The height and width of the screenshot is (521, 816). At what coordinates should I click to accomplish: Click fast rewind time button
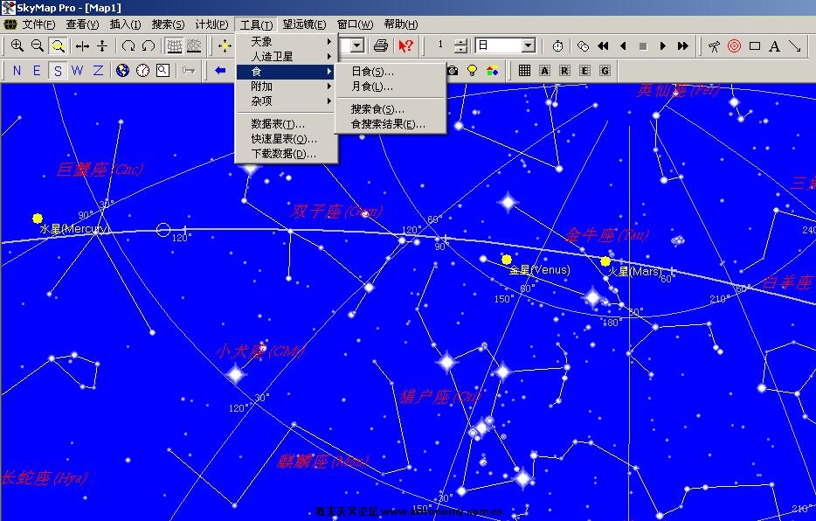[603, 45]
